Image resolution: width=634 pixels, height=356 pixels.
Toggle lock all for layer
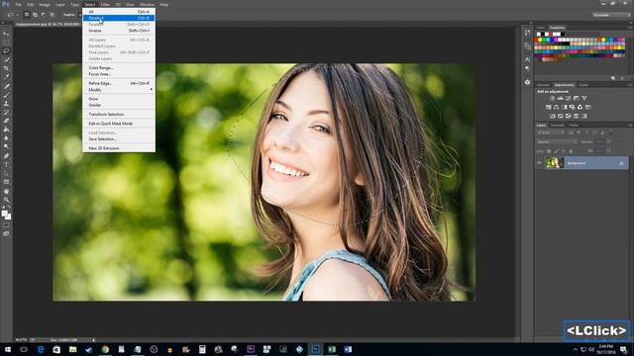pyautogui.click(x=571, y=151)
